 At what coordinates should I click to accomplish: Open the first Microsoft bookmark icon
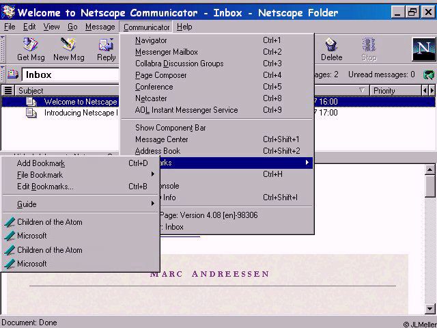[x=10, y=236]
